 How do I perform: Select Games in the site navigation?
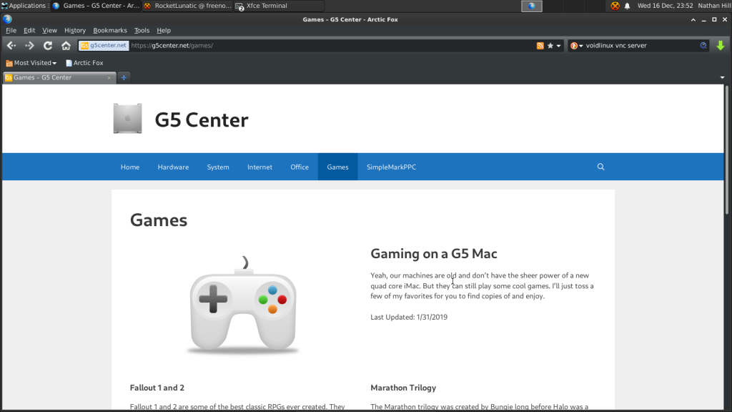coord(337,167)
